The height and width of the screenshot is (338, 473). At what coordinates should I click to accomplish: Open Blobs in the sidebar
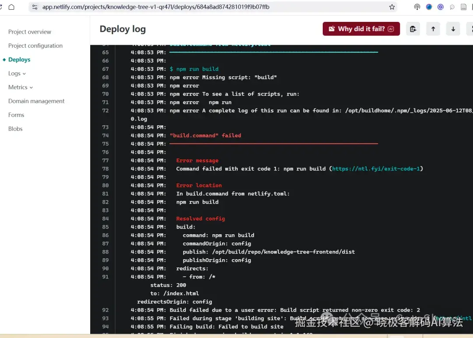tap(15, 129)
